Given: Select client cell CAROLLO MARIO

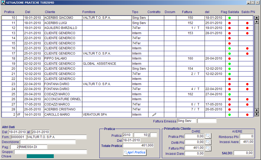Looking at the screenshot, I should [x=63, y=114].
